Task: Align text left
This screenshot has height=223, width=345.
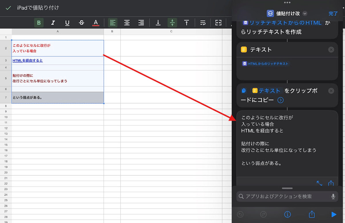Action: (113, 23)
